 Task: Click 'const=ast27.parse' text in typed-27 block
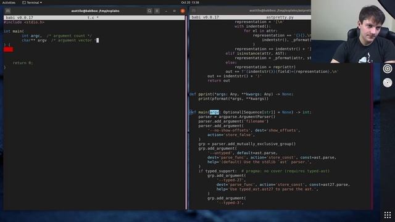pos(330,185)
